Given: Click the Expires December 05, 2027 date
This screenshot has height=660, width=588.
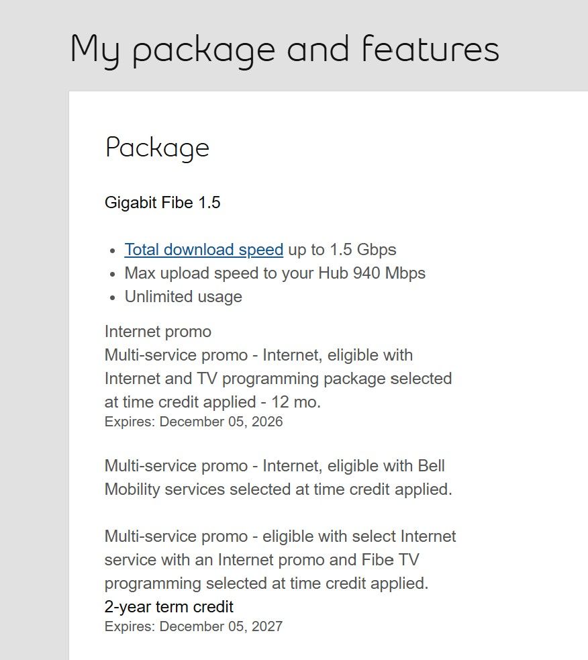Looking at the screenshot, I should coord(193,626).
